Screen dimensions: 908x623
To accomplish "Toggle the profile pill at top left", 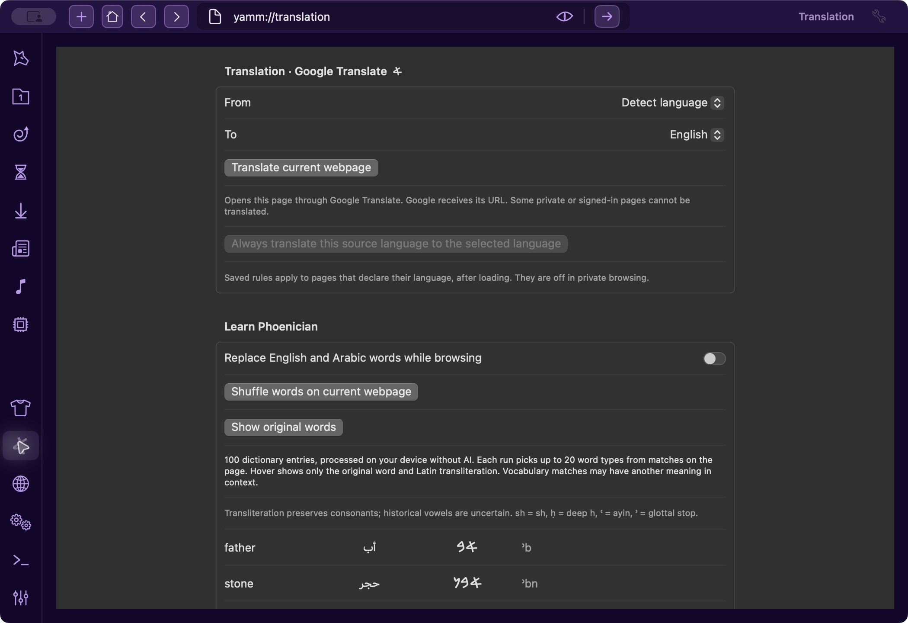I will (x=34, y=17).
